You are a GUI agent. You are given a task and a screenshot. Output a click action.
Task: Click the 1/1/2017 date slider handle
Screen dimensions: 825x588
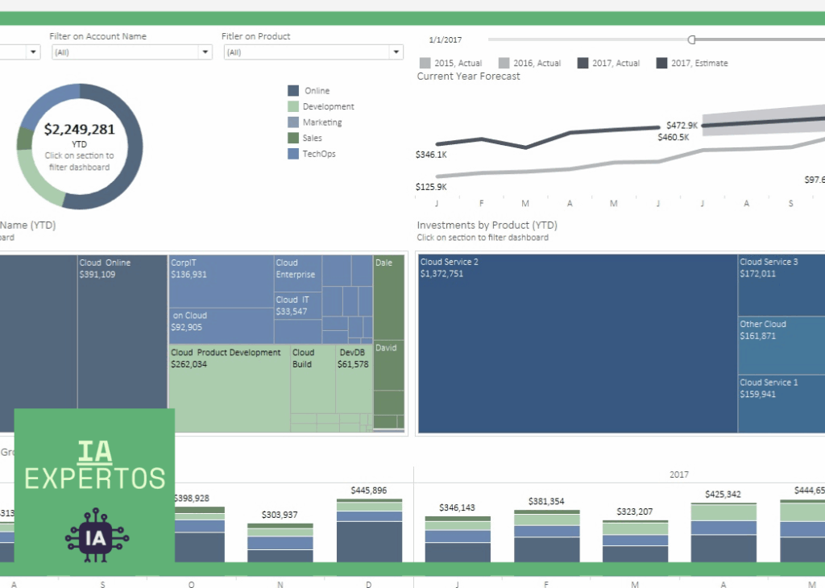click(691, 39)
